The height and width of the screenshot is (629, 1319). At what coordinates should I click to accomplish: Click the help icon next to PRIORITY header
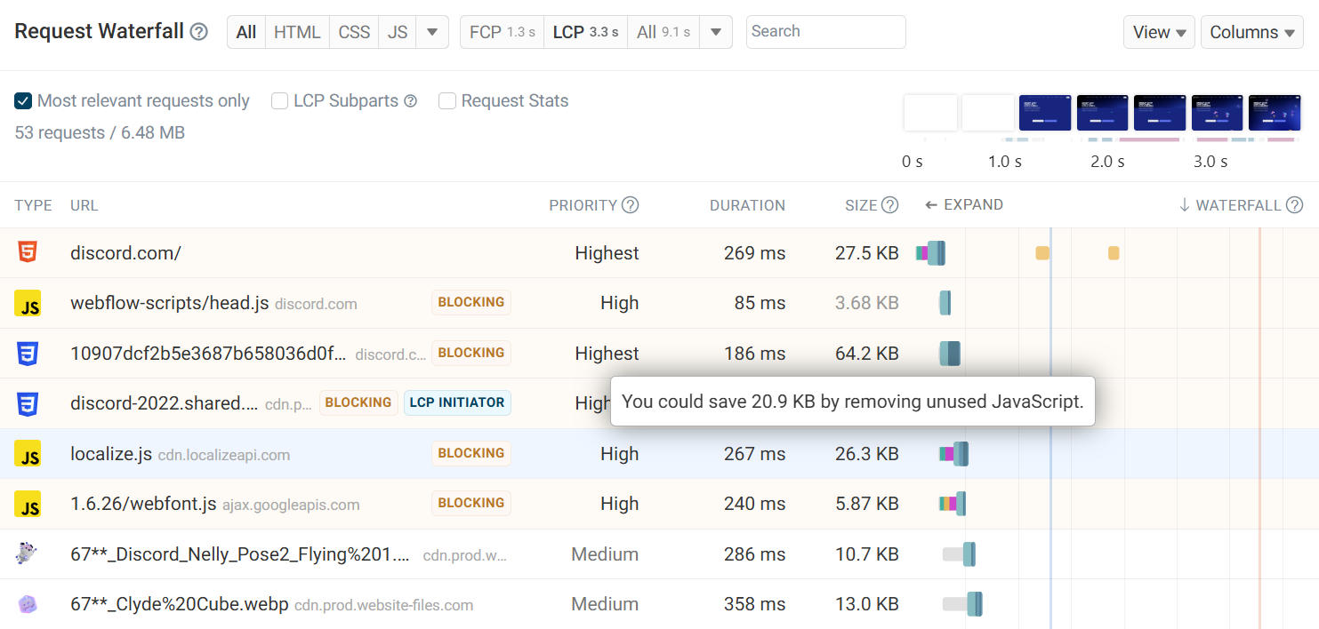[x=630, y=205]
